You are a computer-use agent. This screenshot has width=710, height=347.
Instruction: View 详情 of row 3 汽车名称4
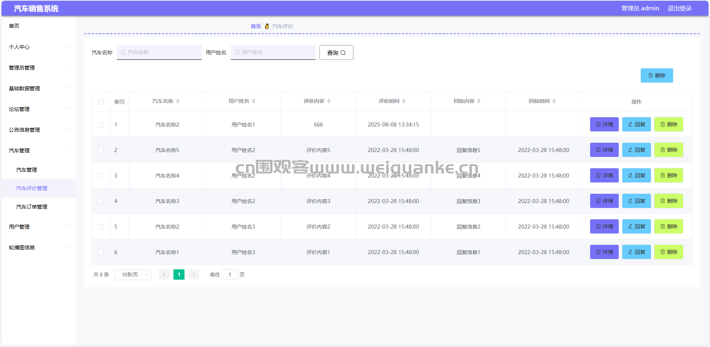coord(604,175)
